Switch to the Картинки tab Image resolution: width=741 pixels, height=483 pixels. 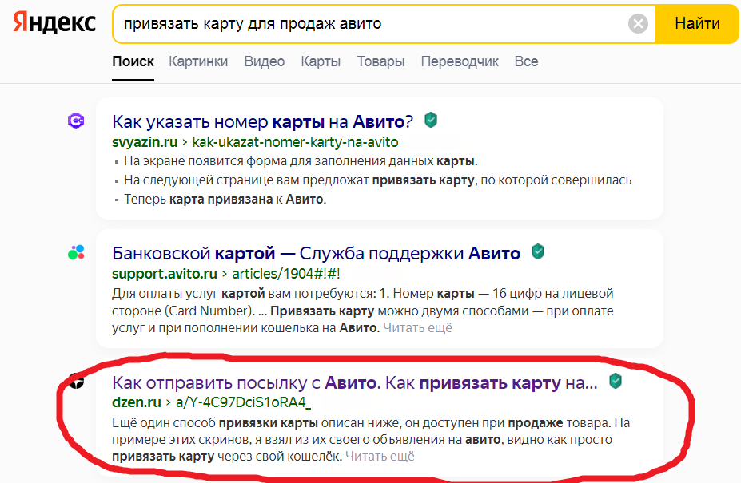tap(198, 61)
